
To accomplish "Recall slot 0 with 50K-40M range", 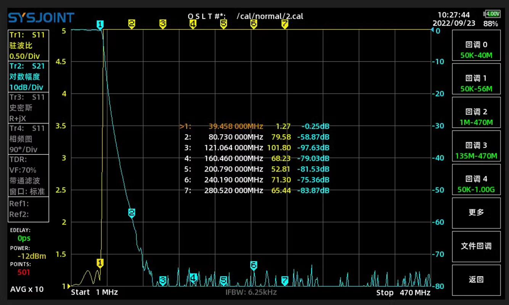I will (476, 50).
